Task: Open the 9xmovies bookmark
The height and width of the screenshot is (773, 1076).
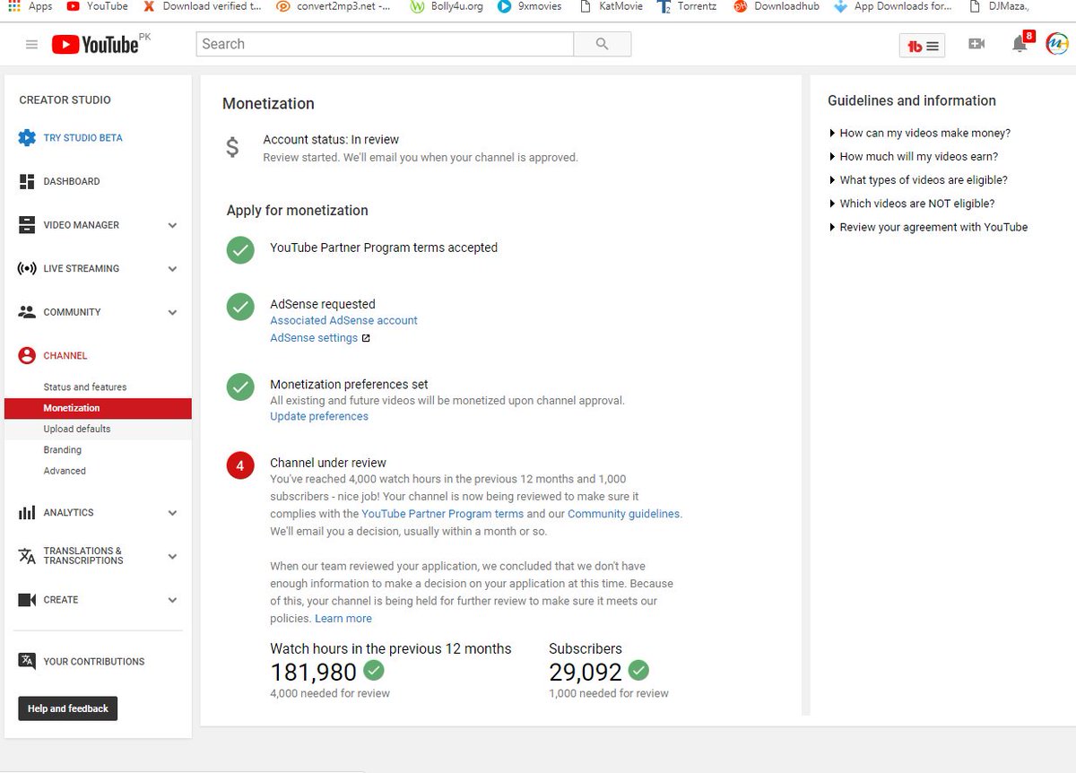Action: (529, 6)
